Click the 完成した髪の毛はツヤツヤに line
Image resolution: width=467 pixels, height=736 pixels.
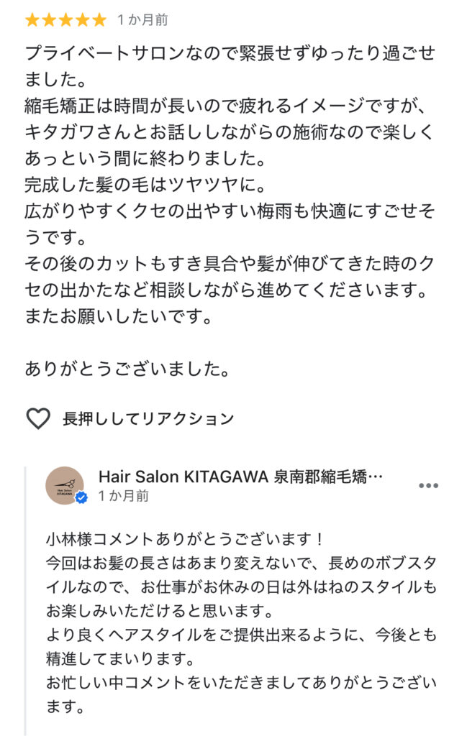tap(145, 185)
